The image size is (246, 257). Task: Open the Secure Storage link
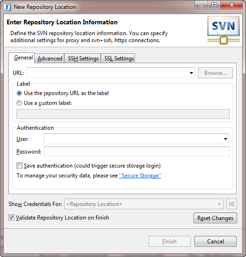click(x=140, y=176)
